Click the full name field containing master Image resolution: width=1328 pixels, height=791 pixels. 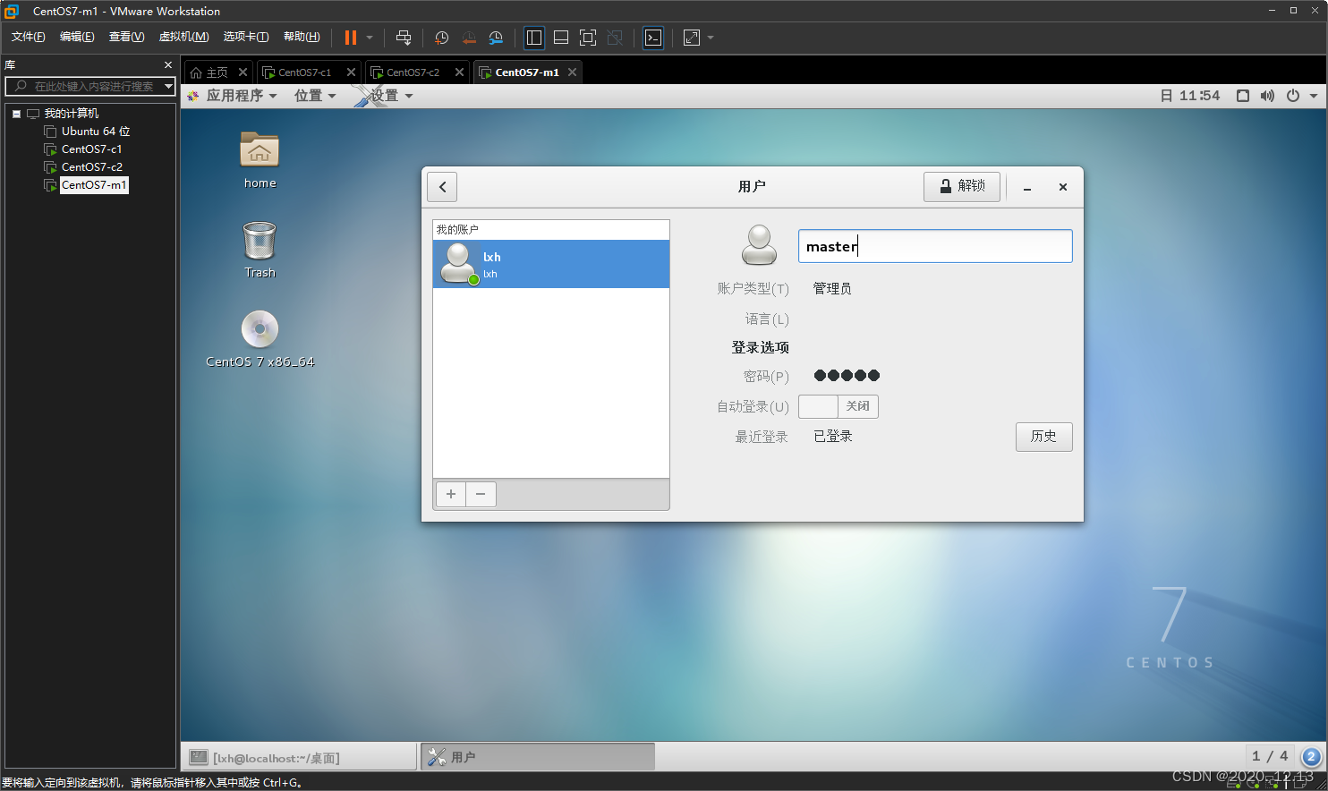click(x=935, y=246)
